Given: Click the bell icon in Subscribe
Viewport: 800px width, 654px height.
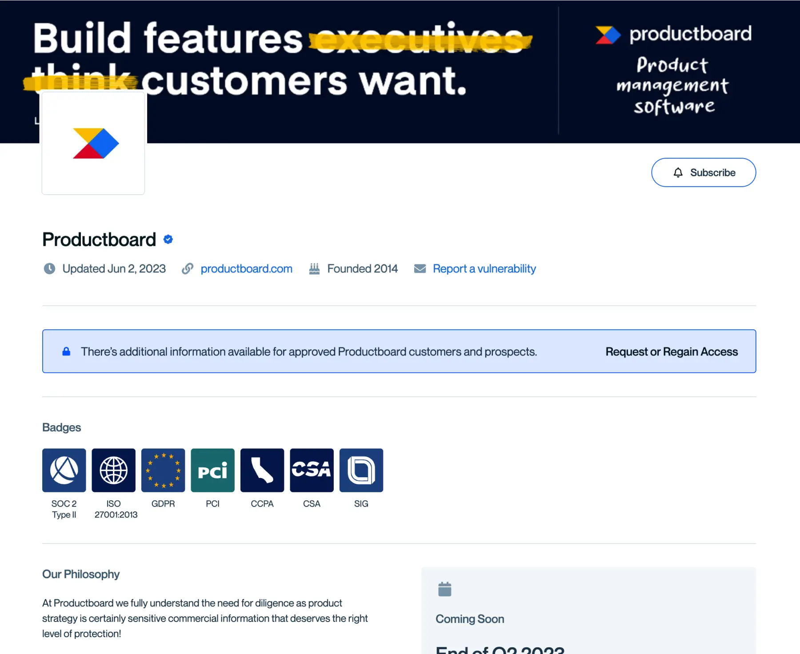Looking at the screenshot, I should pyautogui.click(x=678, y=172).
